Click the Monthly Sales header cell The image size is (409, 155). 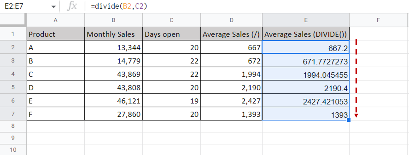[x=113, y=34]
